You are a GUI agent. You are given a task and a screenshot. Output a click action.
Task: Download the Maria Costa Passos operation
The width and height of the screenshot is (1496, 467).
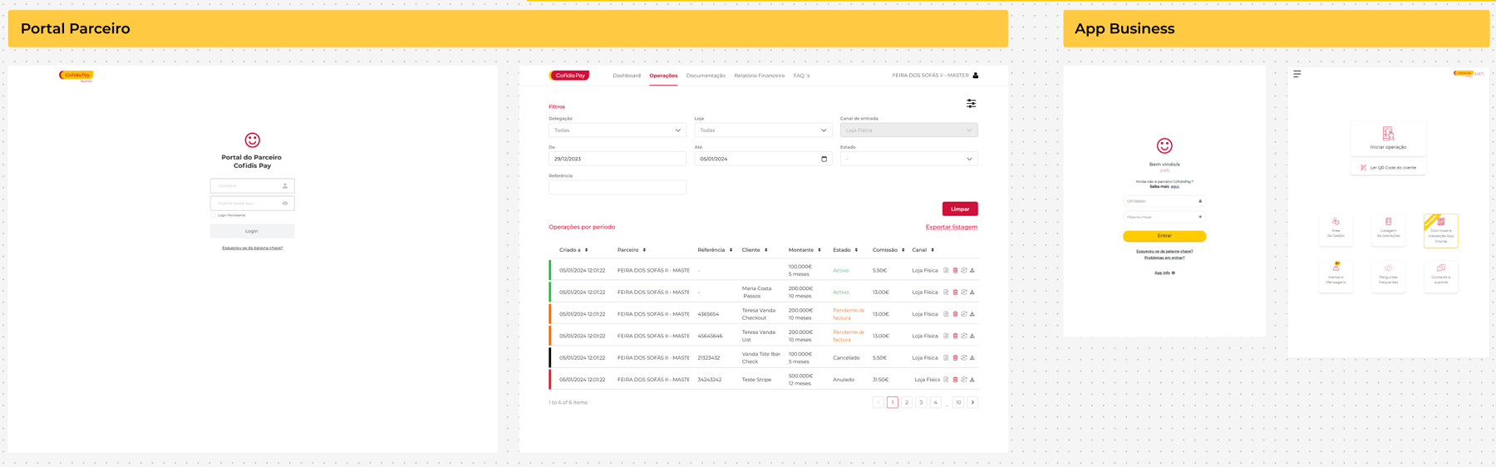pyautogui.click(x=972, y=292)
